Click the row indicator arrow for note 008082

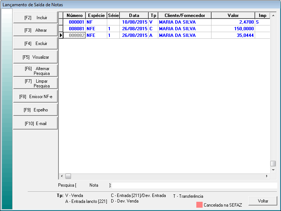tap(61, 35)
